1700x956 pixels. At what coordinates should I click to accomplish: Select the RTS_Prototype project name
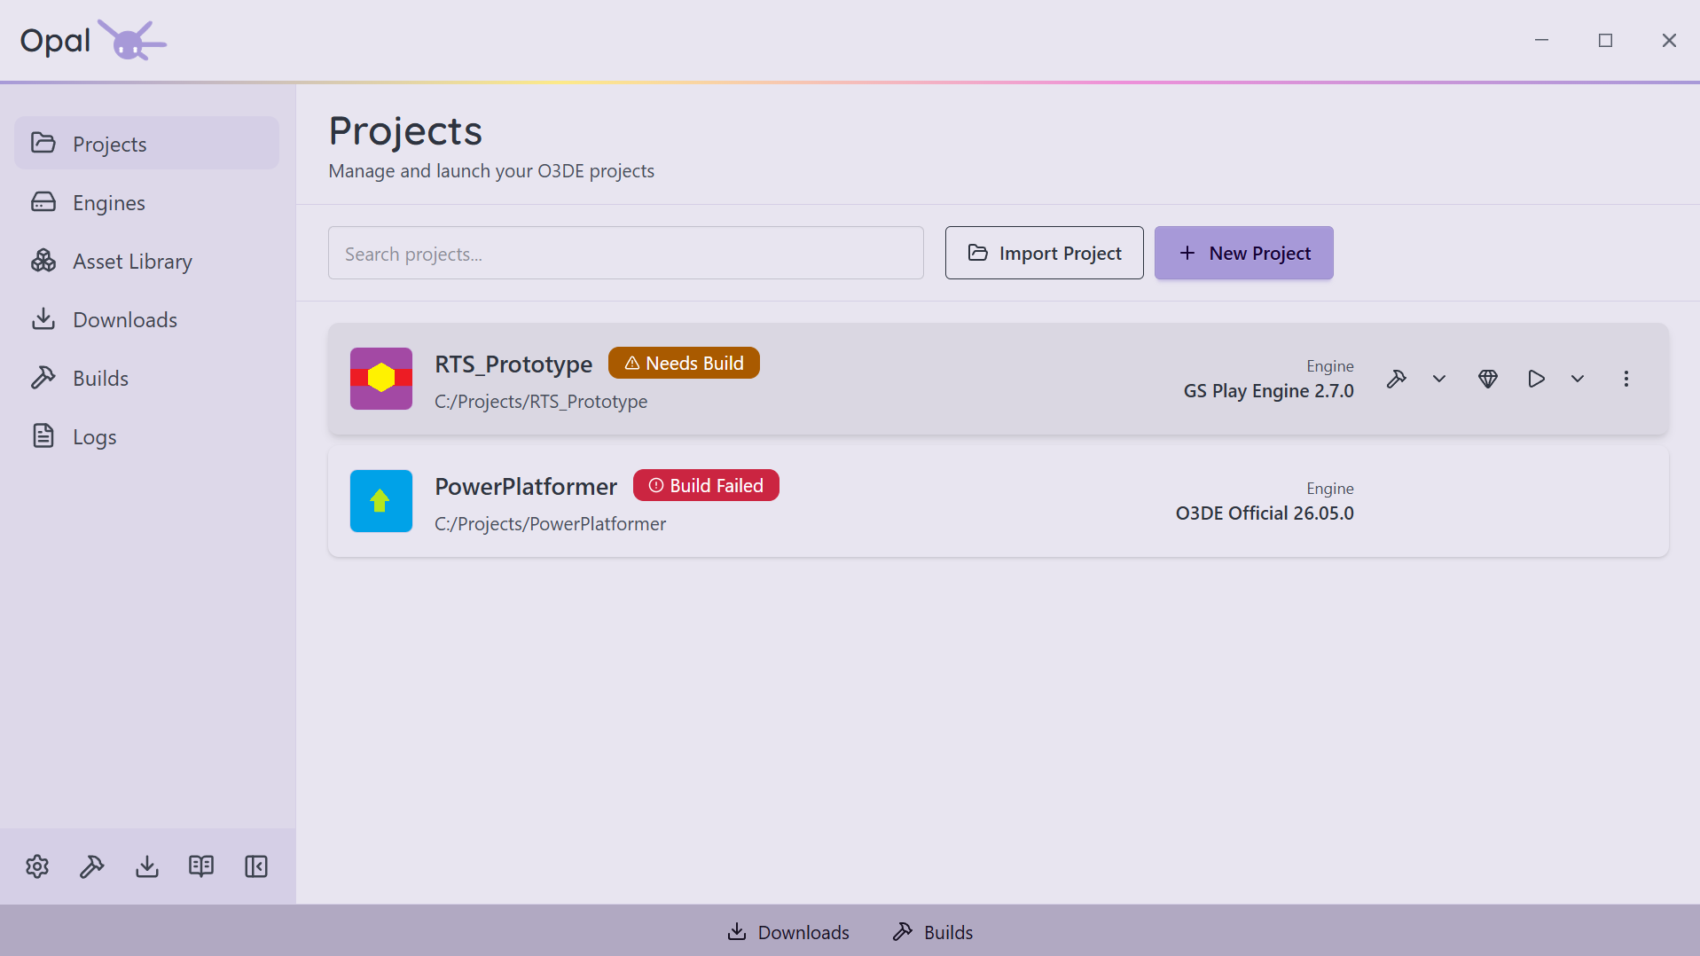(513, 364)
